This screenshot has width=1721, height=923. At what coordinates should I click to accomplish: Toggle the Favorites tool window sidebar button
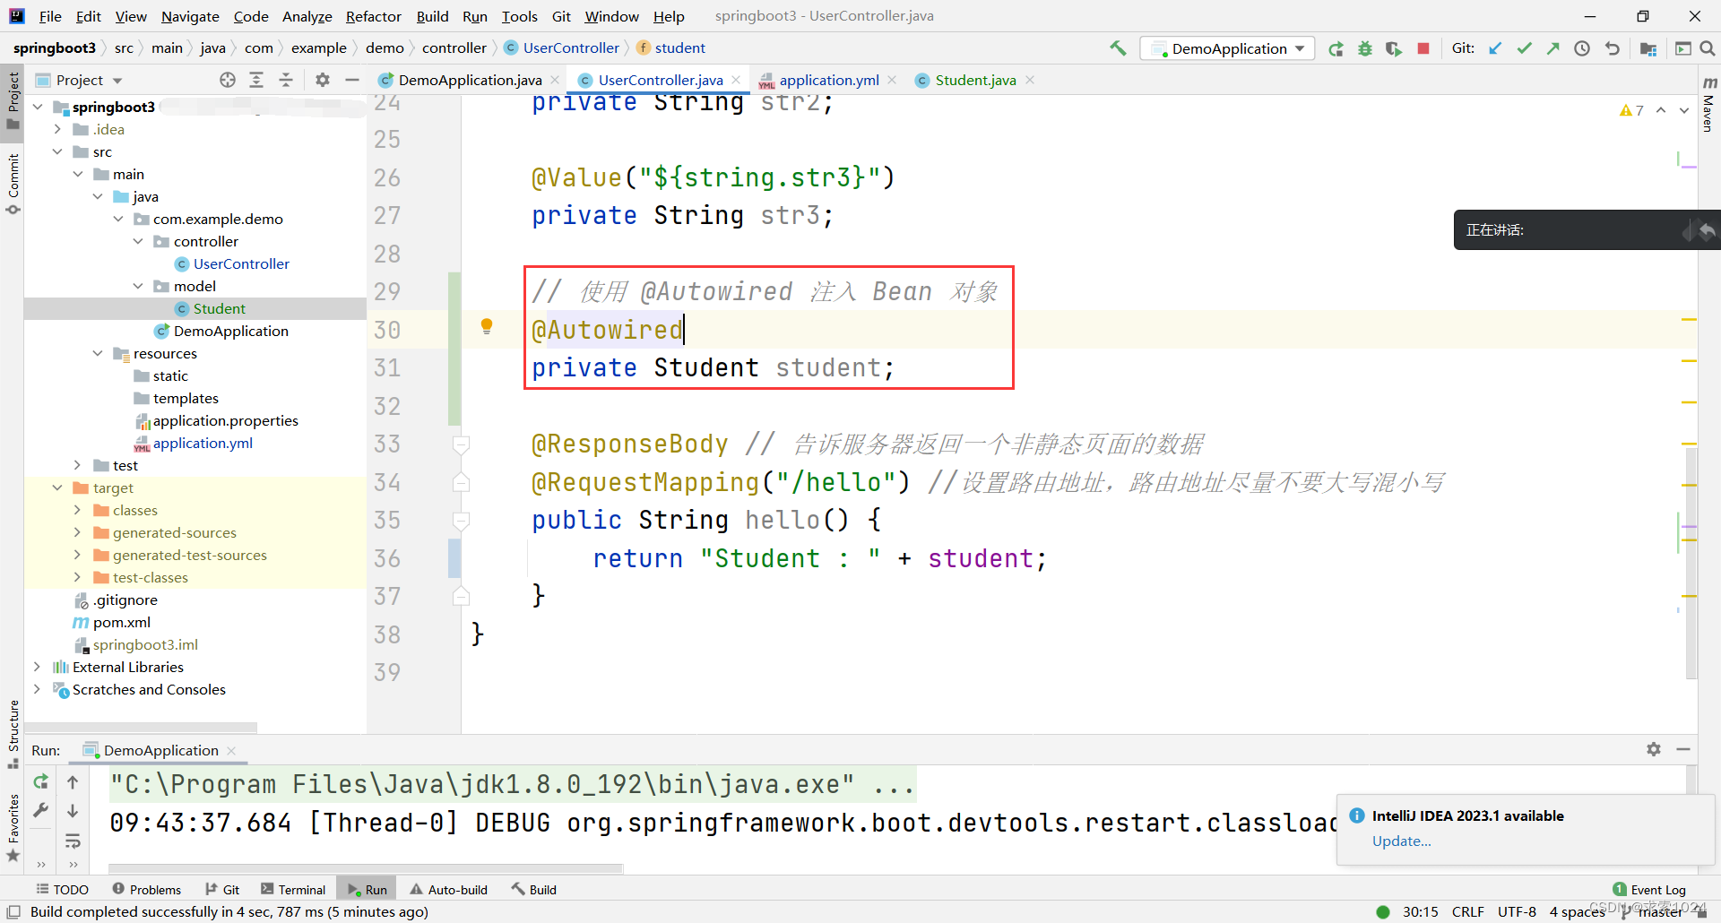(13, 828)
